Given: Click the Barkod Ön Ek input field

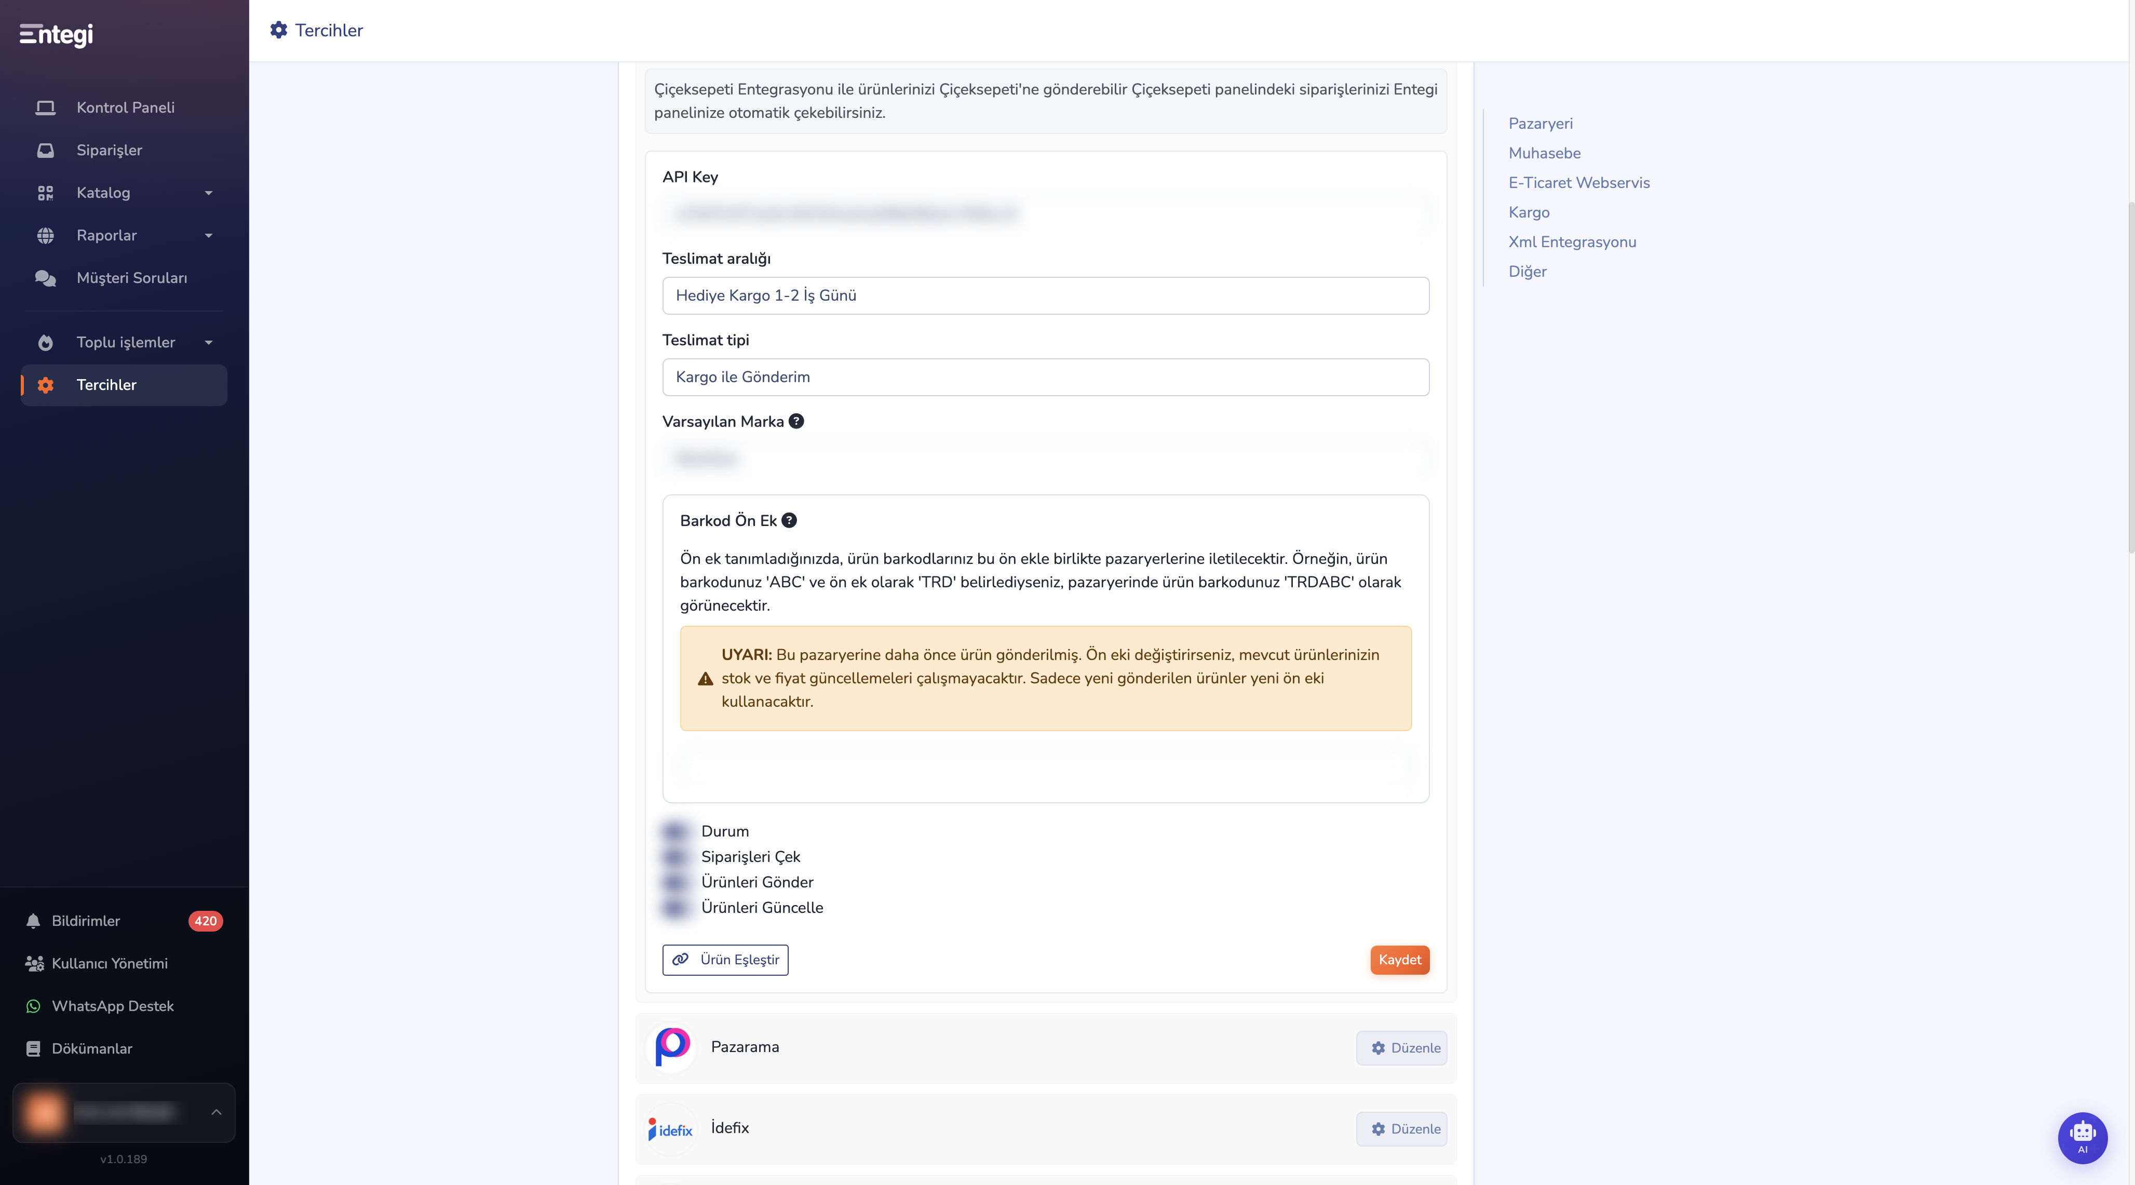Looking at the screenshot, I should coord(1045,766).
